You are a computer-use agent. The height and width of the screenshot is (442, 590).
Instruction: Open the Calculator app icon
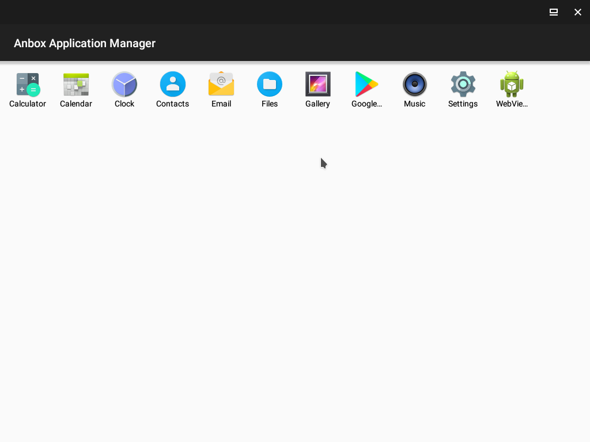click(28, 85)
